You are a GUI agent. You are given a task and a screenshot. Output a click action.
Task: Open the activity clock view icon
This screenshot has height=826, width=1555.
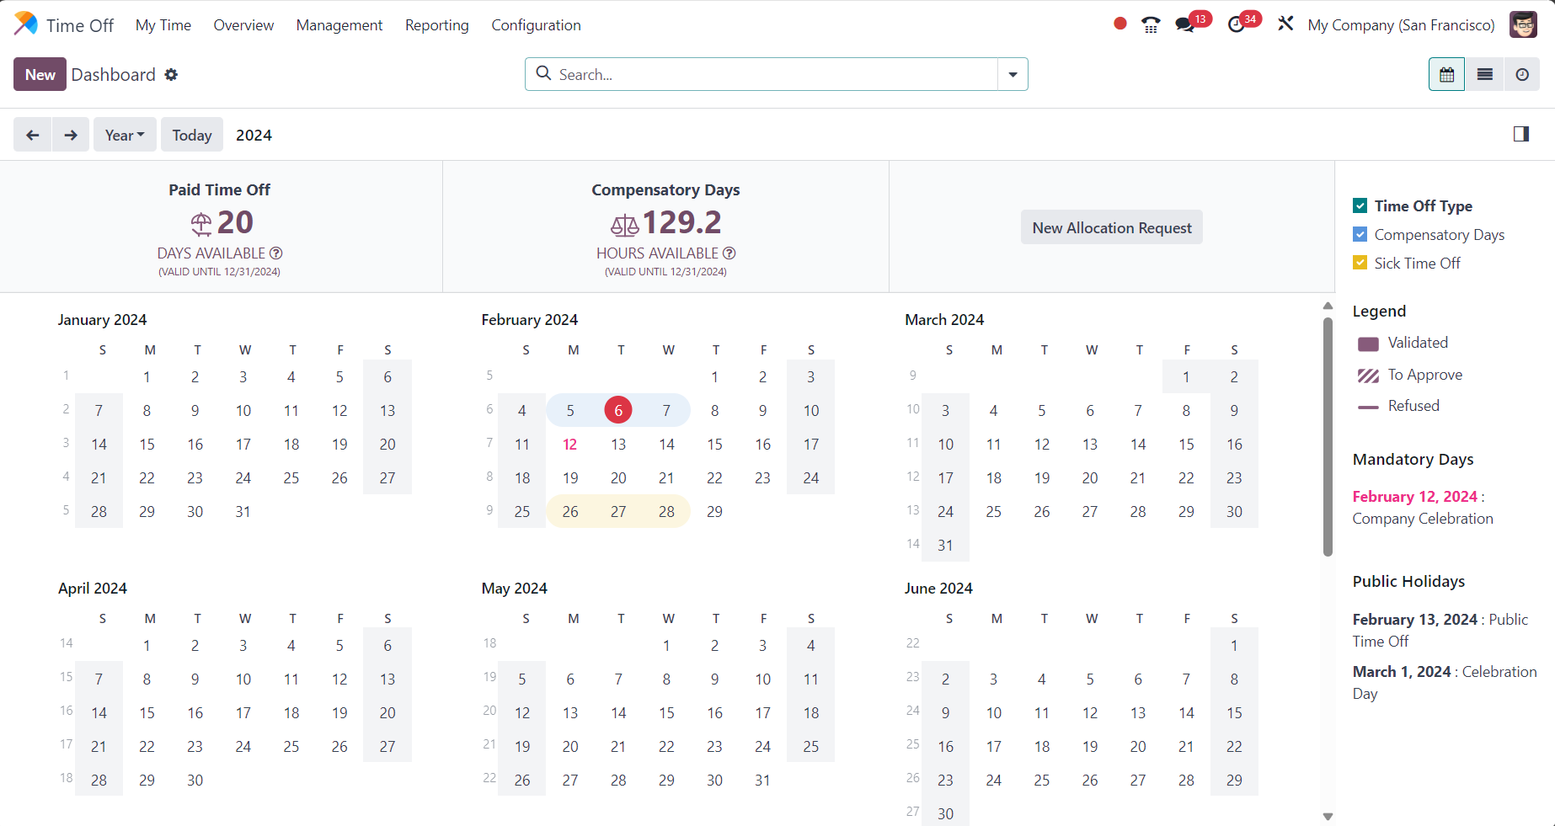(1521, 75)
